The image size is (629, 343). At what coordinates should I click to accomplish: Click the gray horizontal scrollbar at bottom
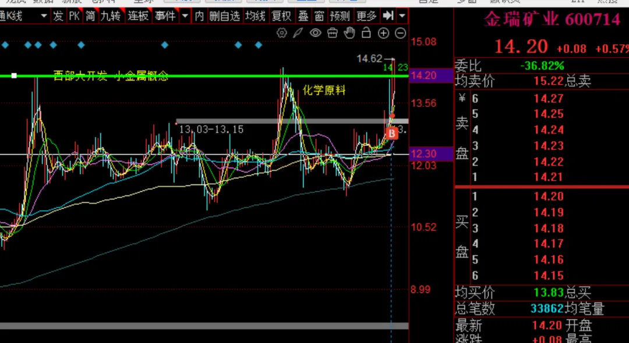[x=204, y=326]
